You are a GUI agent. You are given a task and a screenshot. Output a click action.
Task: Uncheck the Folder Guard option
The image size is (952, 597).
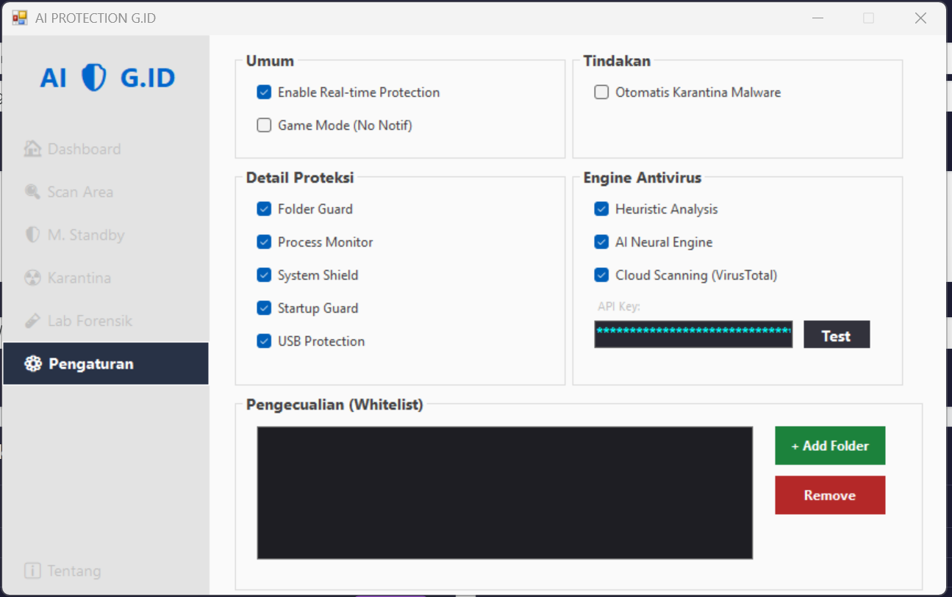point(264,209)
